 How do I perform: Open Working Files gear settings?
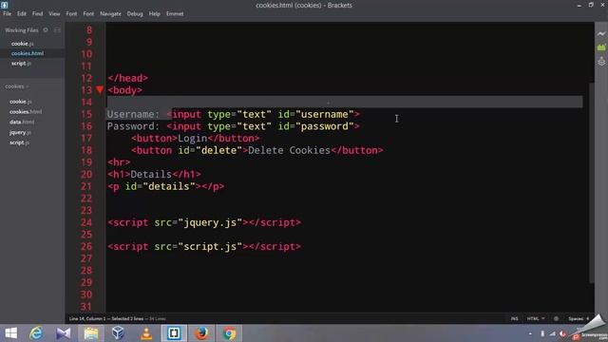46,29
